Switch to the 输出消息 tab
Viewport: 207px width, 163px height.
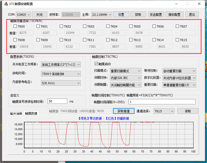pos(16,114)
